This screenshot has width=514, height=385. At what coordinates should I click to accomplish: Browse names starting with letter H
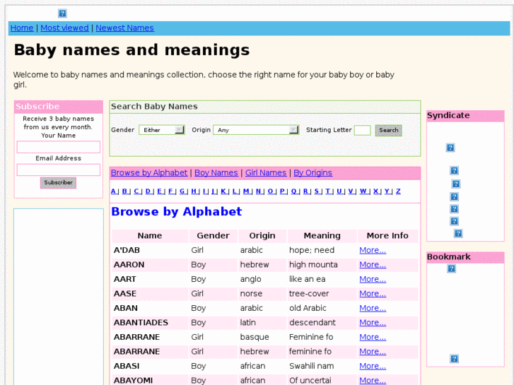[x=194, y=191]
